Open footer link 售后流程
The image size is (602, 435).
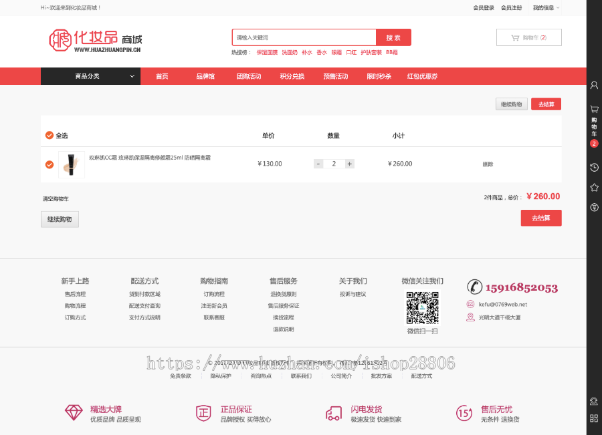click(75, 294)
